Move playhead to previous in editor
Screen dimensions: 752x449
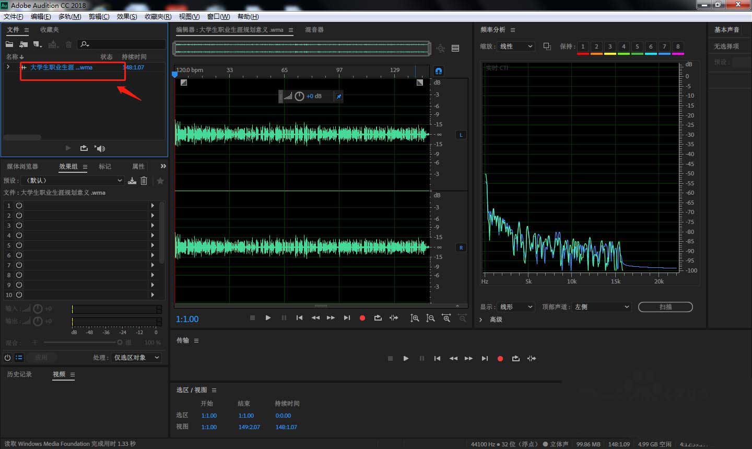coord(299,318)
